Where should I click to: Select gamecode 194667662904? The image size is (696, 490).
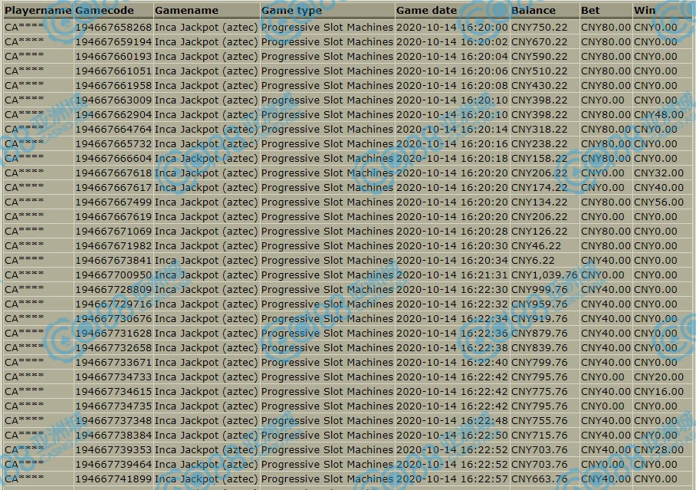pyautogui.click(x=113, y=114)
